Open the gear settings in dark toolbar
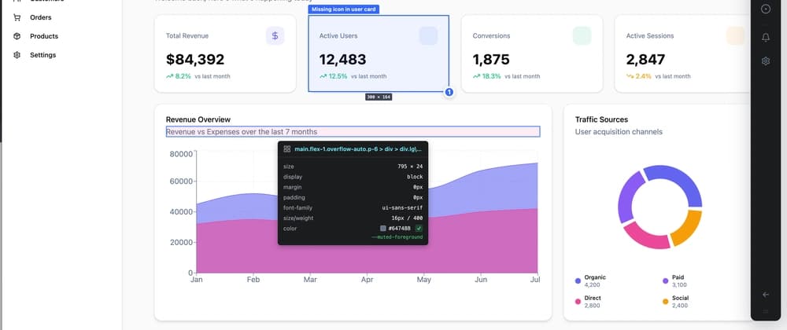787x330 pixels. coord(766,61)
